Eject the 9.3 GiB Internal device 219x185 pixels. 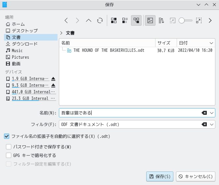(53, 85)
